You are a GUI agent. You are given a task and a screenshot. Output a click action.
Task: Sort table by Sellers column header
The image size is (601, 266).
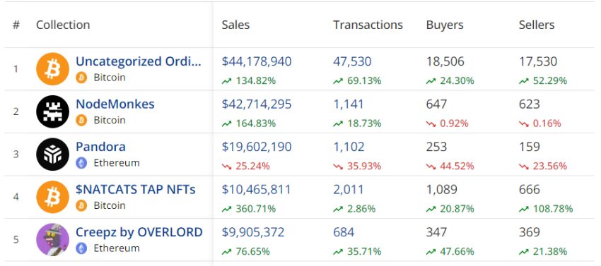537,25
